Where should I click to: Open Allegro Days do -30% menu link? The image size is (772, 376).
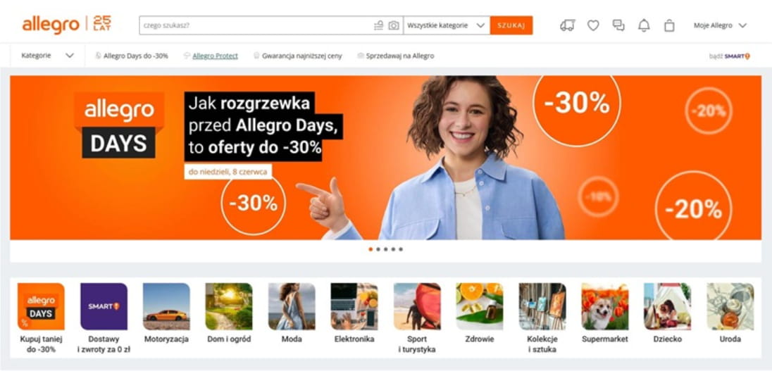coord(132,56)
